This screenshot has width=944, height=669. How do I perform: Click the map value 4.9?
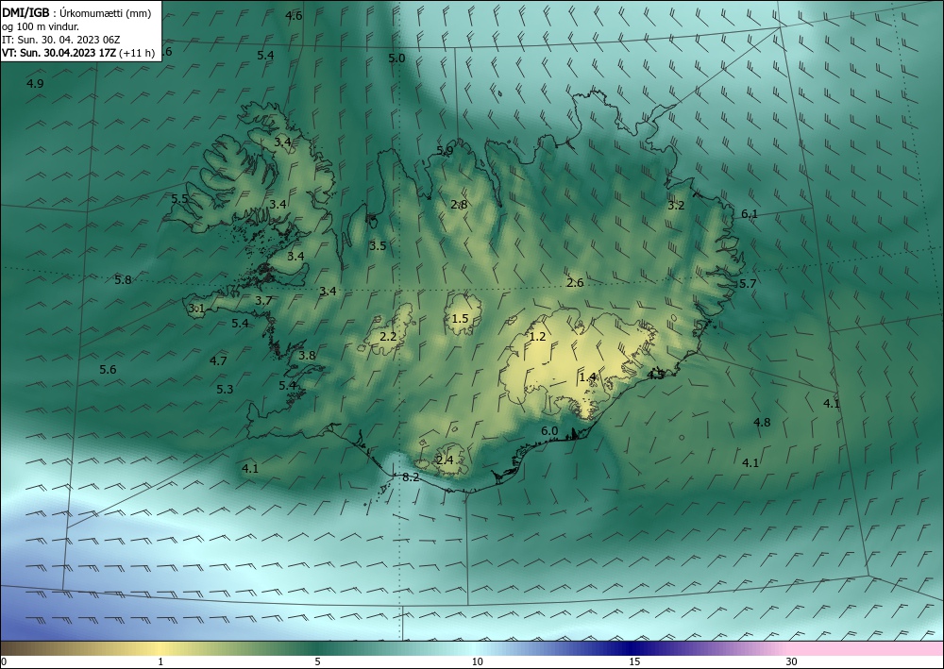coord(36,84)
